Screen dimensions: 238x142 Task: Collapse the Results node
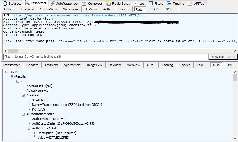12,76
